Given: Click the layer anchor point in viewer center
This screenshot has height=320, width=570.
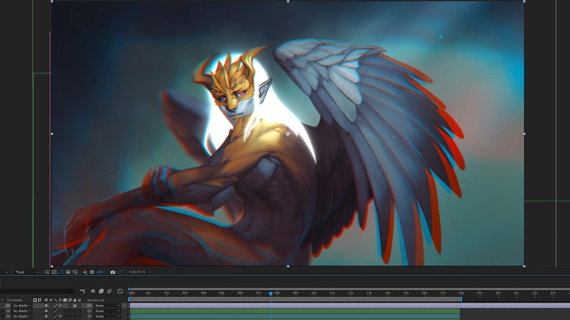Looking at the screenshot, I should coord(288,134).
